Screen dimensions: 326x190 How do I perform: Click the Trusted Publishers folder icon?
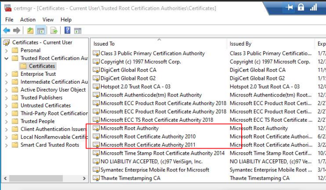click(15, 98)
